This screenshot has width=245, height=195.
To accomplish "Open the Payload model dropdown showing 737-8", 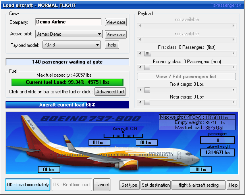I will pyautogui.click(x=71, y=45).
